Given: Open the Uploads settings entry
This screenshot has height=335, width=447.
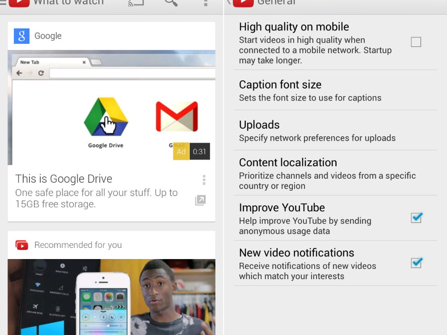Looking at the screenshot, I should click(336, 130).
